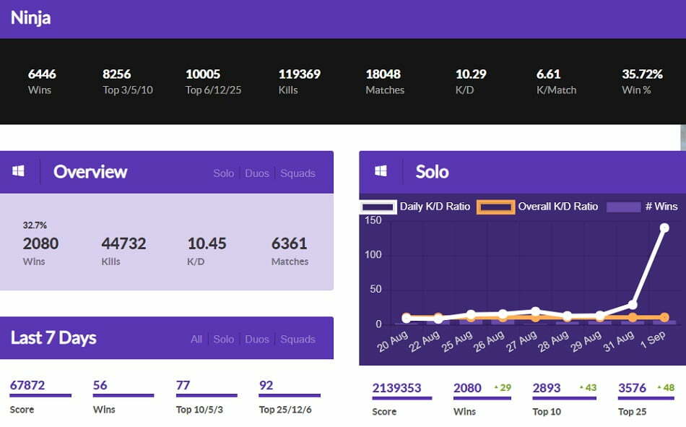Click the 6361 Matches value in Overview
The image size is (686, 427).
(289, 243)
